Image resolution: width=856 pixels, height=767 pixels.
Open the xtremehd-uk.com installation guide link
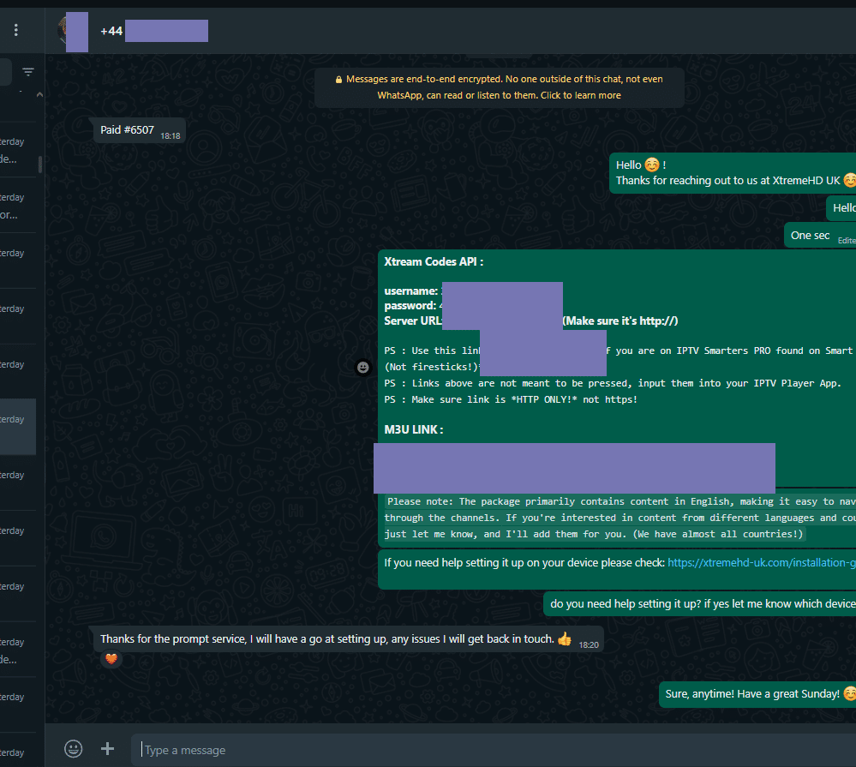(x=759, y=563)
